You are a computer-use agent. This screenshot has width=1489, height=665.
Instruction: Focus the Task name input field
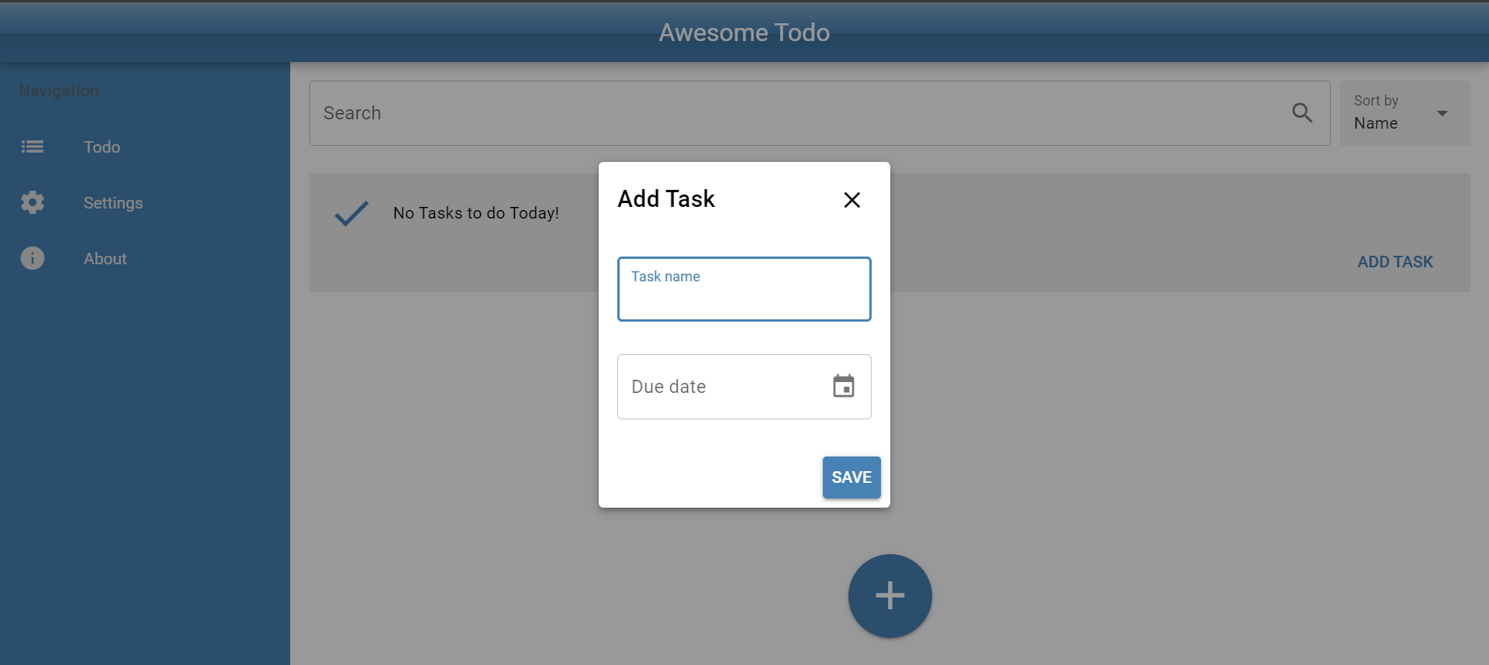[744, 289]
